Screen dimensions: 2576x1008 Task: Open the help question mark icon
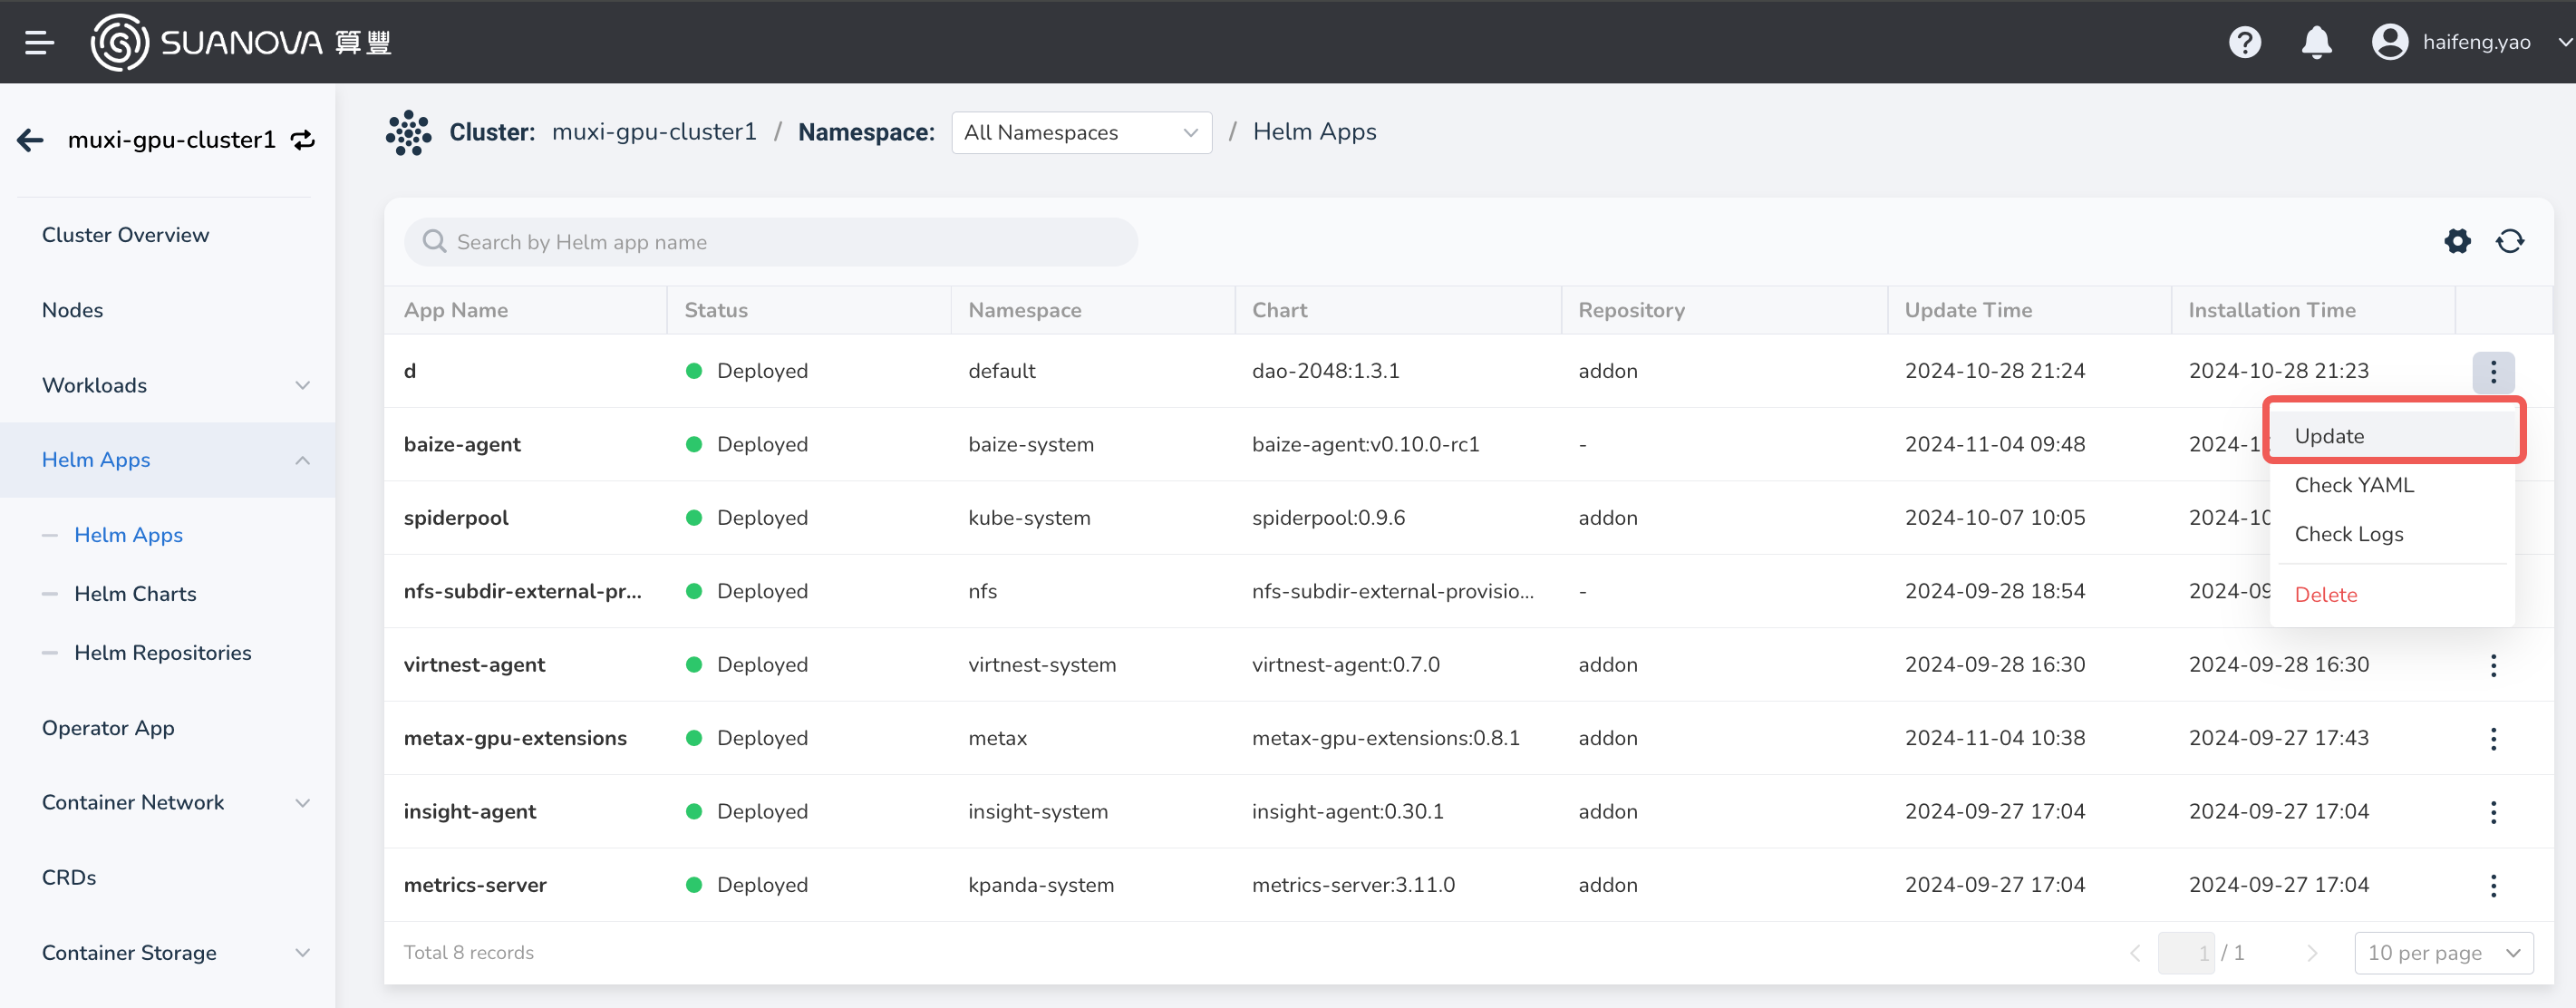[2245, 42]
